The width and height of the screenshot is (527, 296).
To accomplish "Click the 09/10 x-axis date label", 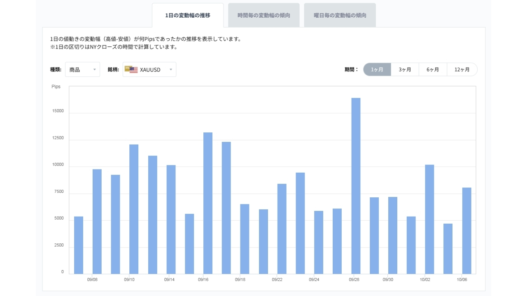I will 129,280.
